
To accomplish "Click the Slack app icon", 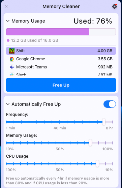I will coord(12,74).
